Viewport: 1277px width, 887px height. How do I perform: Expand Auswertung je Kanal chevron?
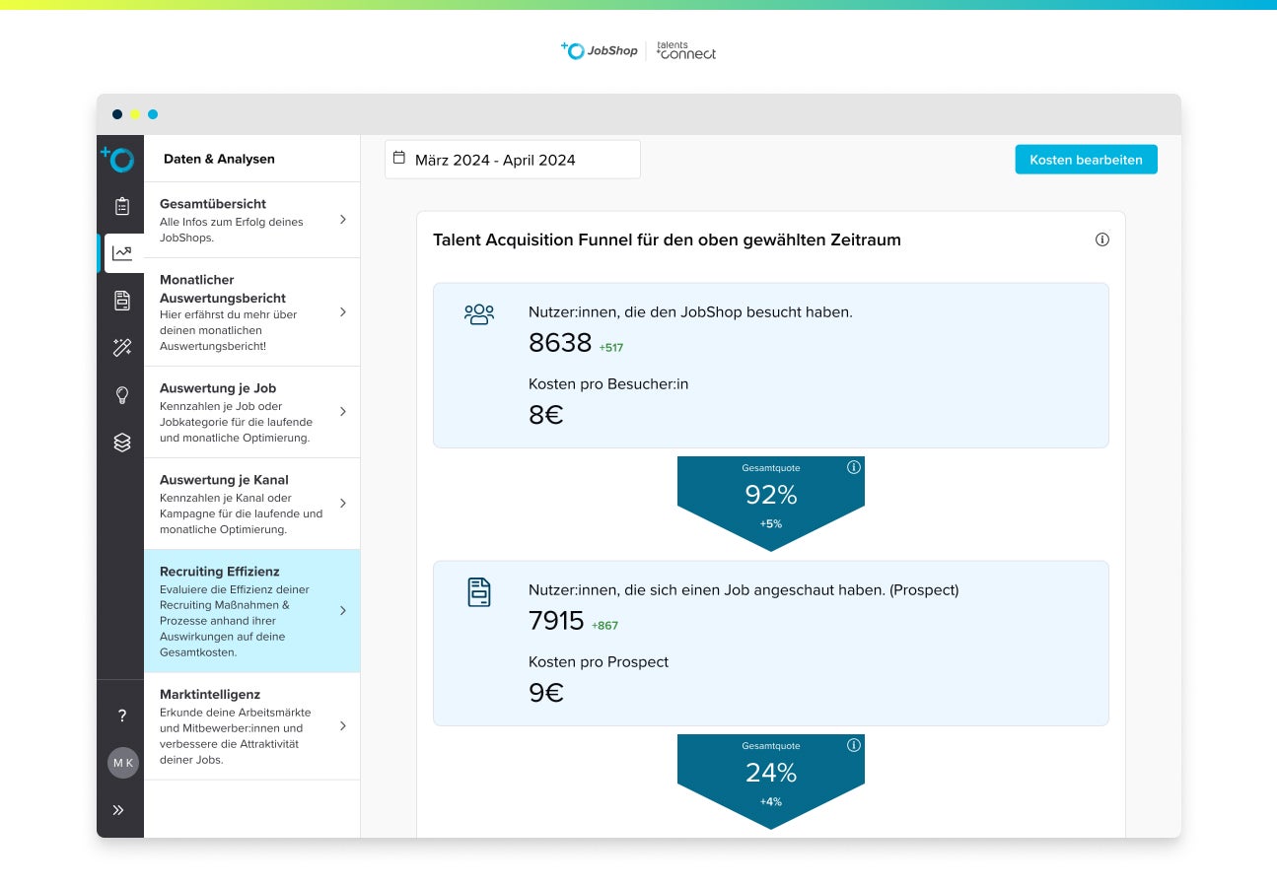[x=342, y=503]
